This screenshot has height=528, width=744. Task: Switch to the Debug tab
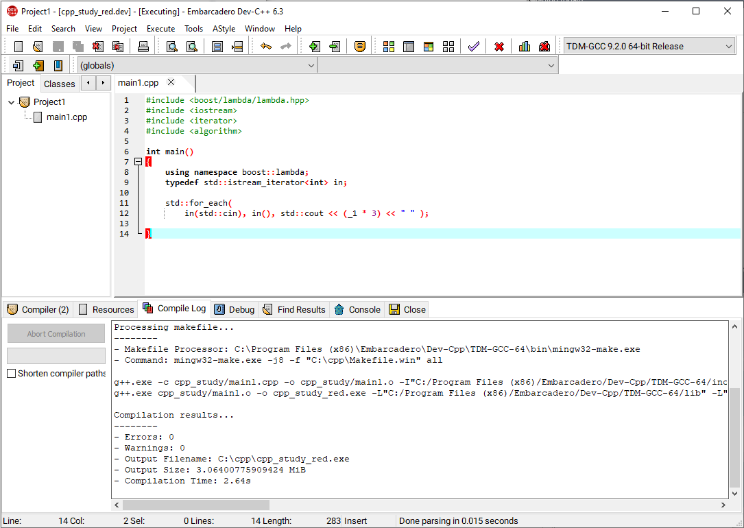click(x=235, y=310)
